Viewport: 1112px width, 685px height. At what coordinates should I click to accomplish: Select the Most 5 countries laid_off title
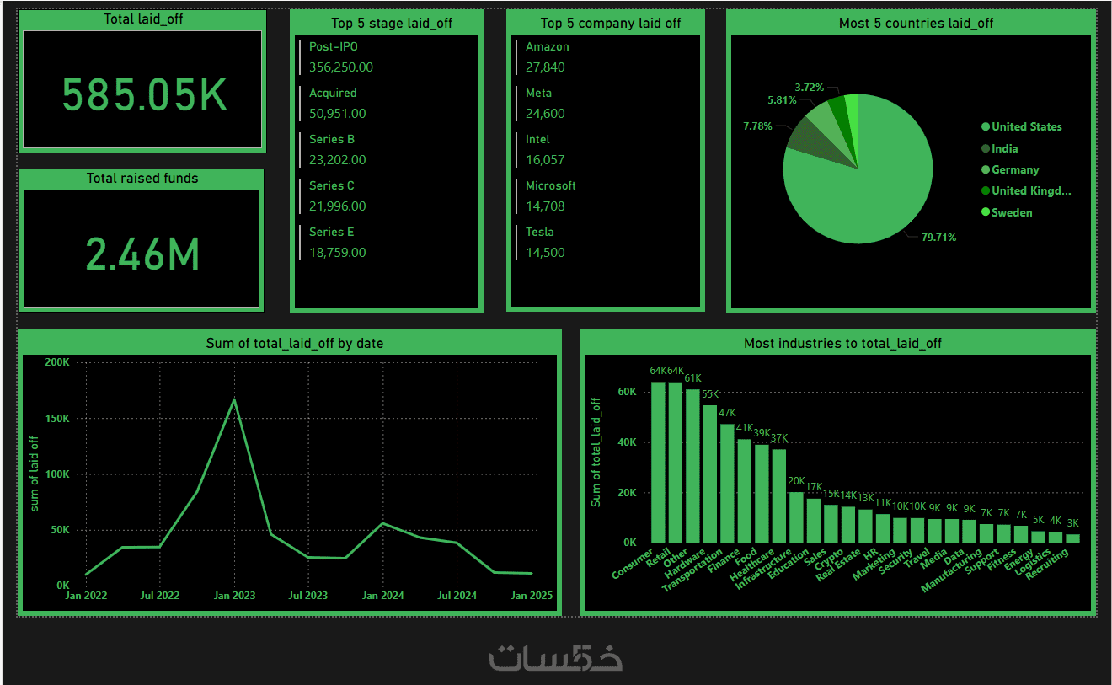(916, 24)
